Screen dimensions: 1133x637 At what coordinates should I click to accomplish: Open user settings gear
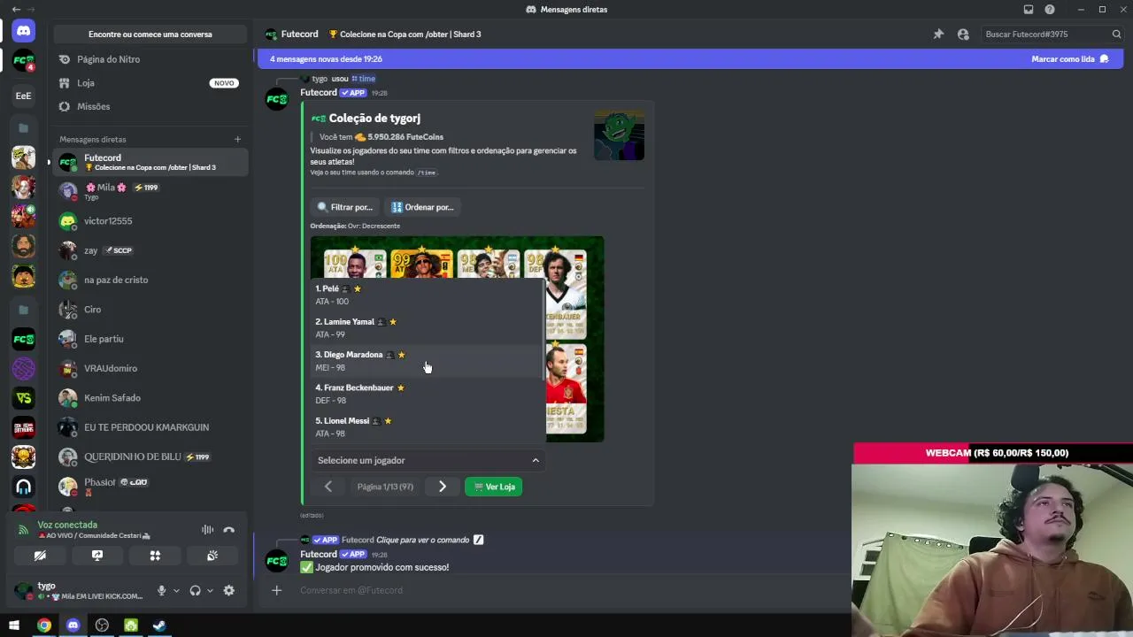coord(229,591)
